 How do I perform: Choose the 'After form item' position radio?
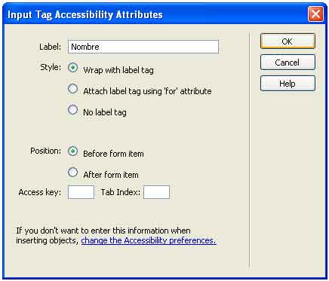pos(73,173)
